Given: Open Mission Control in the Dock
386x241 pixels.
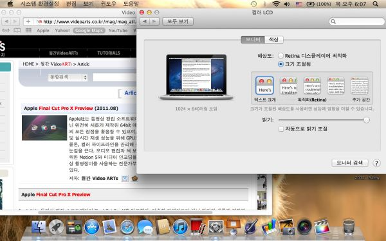Looking at the screenshot, I should [73, 227].
